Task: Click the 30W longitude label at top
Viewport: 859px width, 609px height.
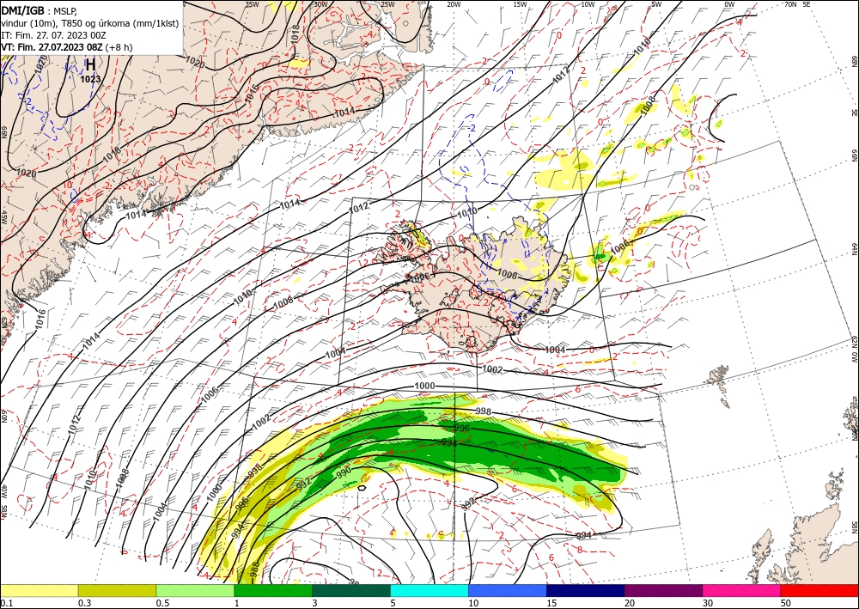Action: (x=320, y=4)
